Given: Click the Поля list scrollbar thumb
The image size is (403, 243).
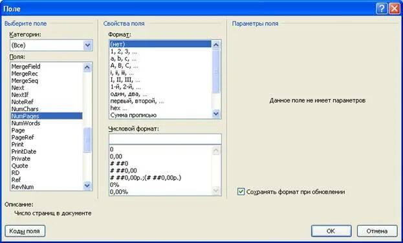Looking at the screenshot, I should point(87,140).
